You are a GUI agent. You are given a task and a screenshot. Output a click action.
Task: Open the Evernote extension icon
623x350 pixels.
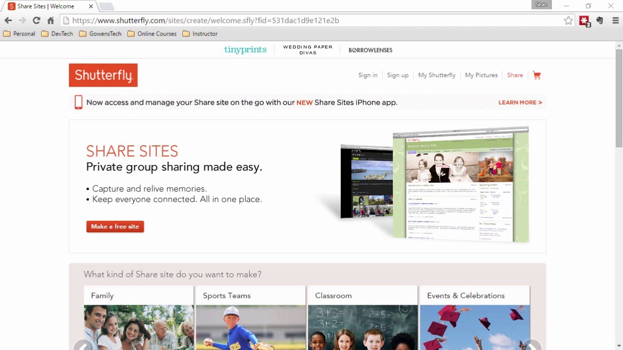[600, 20]
